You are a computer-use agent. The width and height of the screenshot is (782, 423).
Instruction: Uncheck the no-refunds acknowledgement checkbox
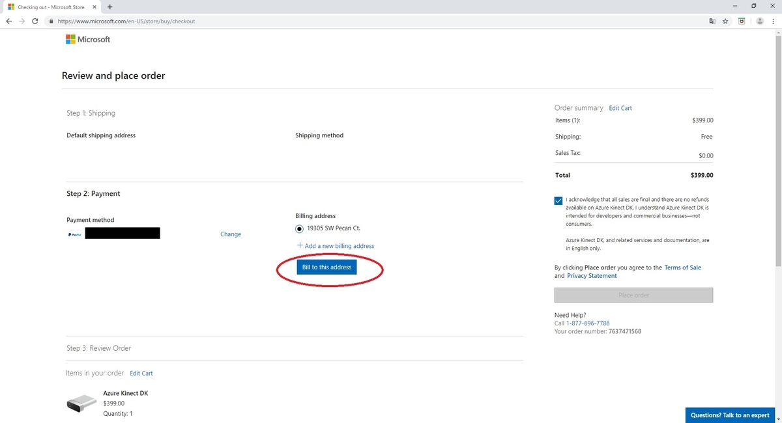(x=559, y=201)
